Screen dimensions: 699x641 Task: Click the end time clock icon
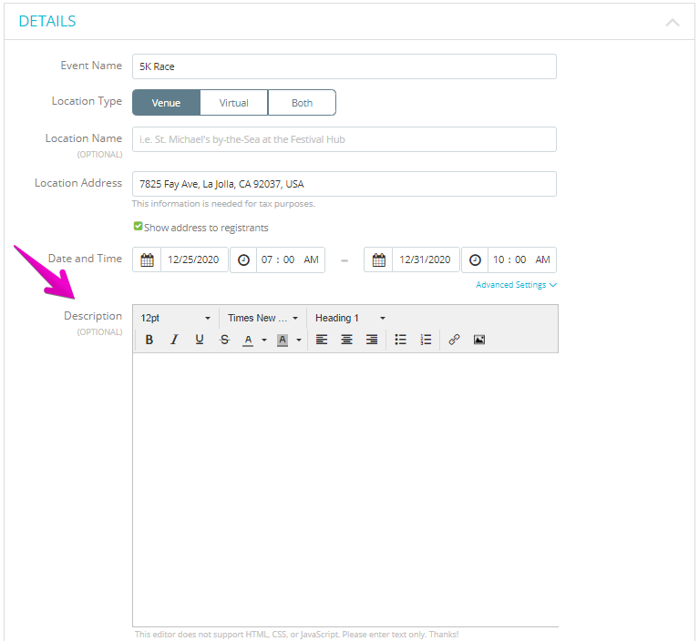coord(475,259)
